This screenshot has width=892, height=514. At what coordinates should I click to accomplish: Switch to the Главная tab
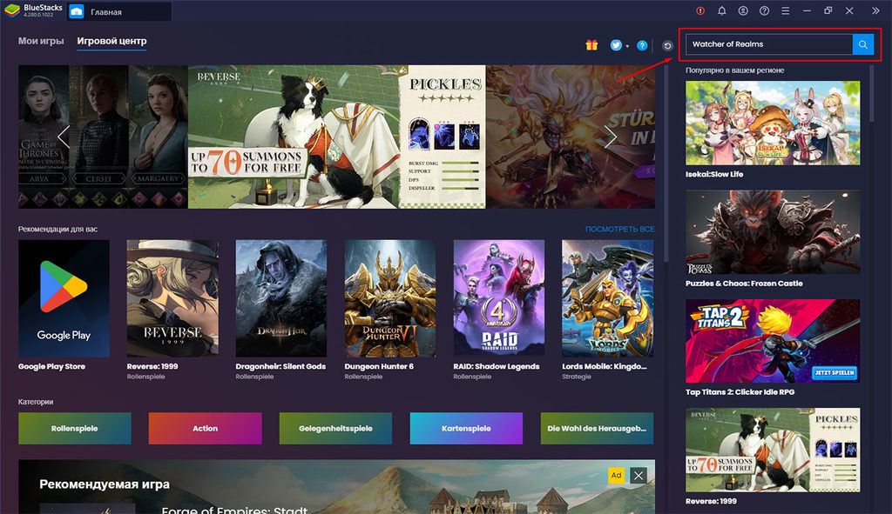click(119, 11)
